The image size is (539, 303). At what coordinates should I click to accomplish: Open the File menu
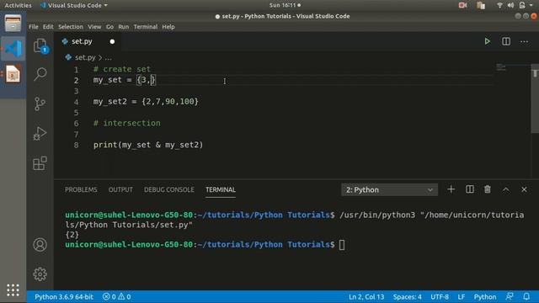click(x=34, y=27)
